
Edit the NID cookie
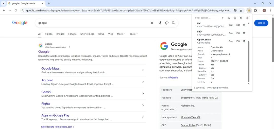point(238,33)
